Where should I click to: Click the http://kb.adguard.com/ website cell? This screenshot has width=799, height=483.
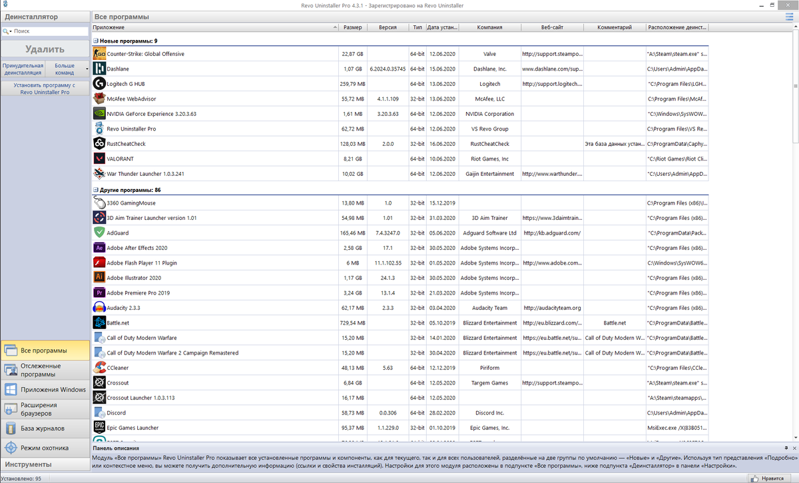(552, 233)
